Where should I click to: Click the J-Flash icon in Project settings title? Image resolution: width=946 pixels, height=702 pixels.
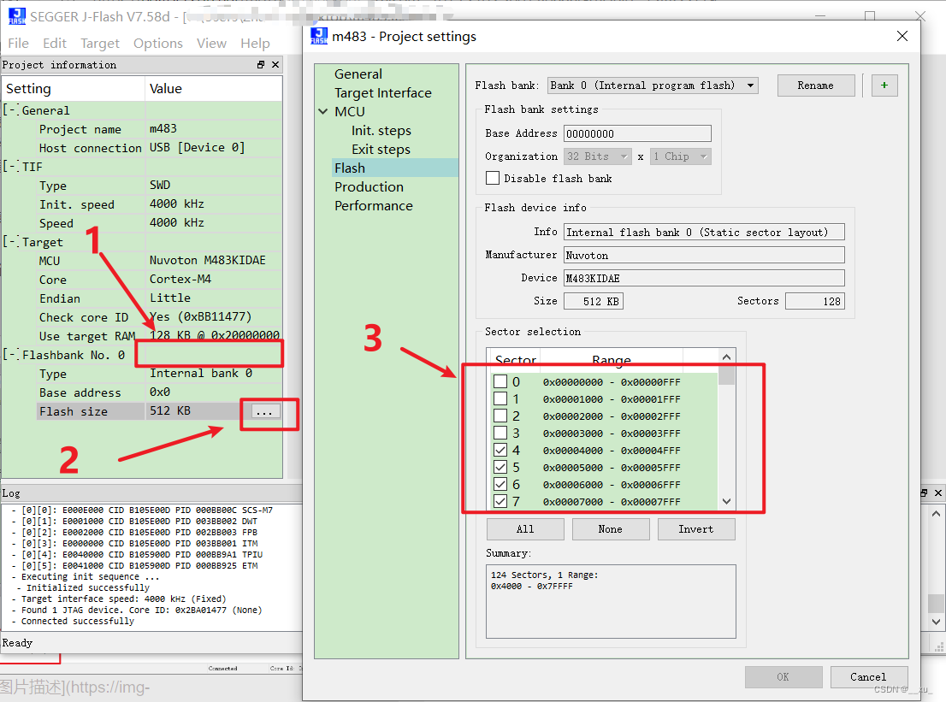[319, 36]
